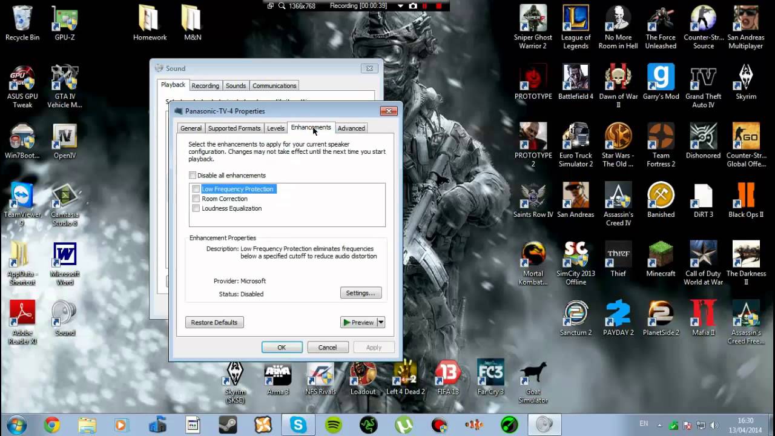Image resolution: width=775 pixels, height=436 pixels.
Task: Pause the screen recording
Action: click(425, 5)
